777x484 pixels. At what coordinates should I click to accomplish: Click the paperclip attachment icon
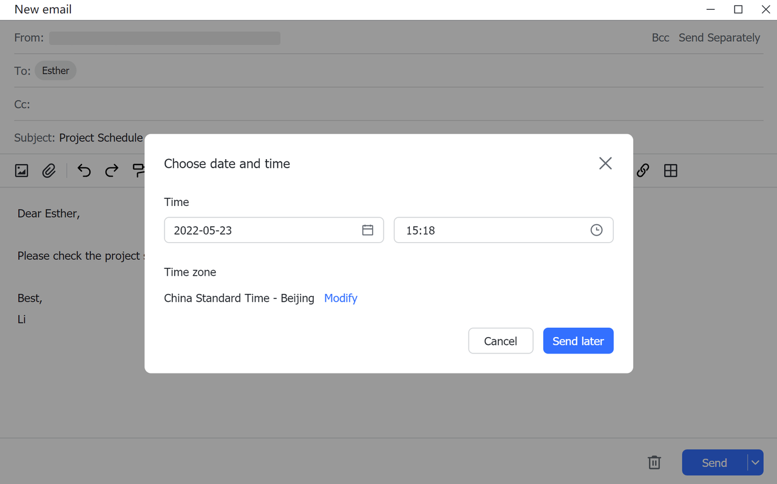pyautogui.click(x=49, y=171)
